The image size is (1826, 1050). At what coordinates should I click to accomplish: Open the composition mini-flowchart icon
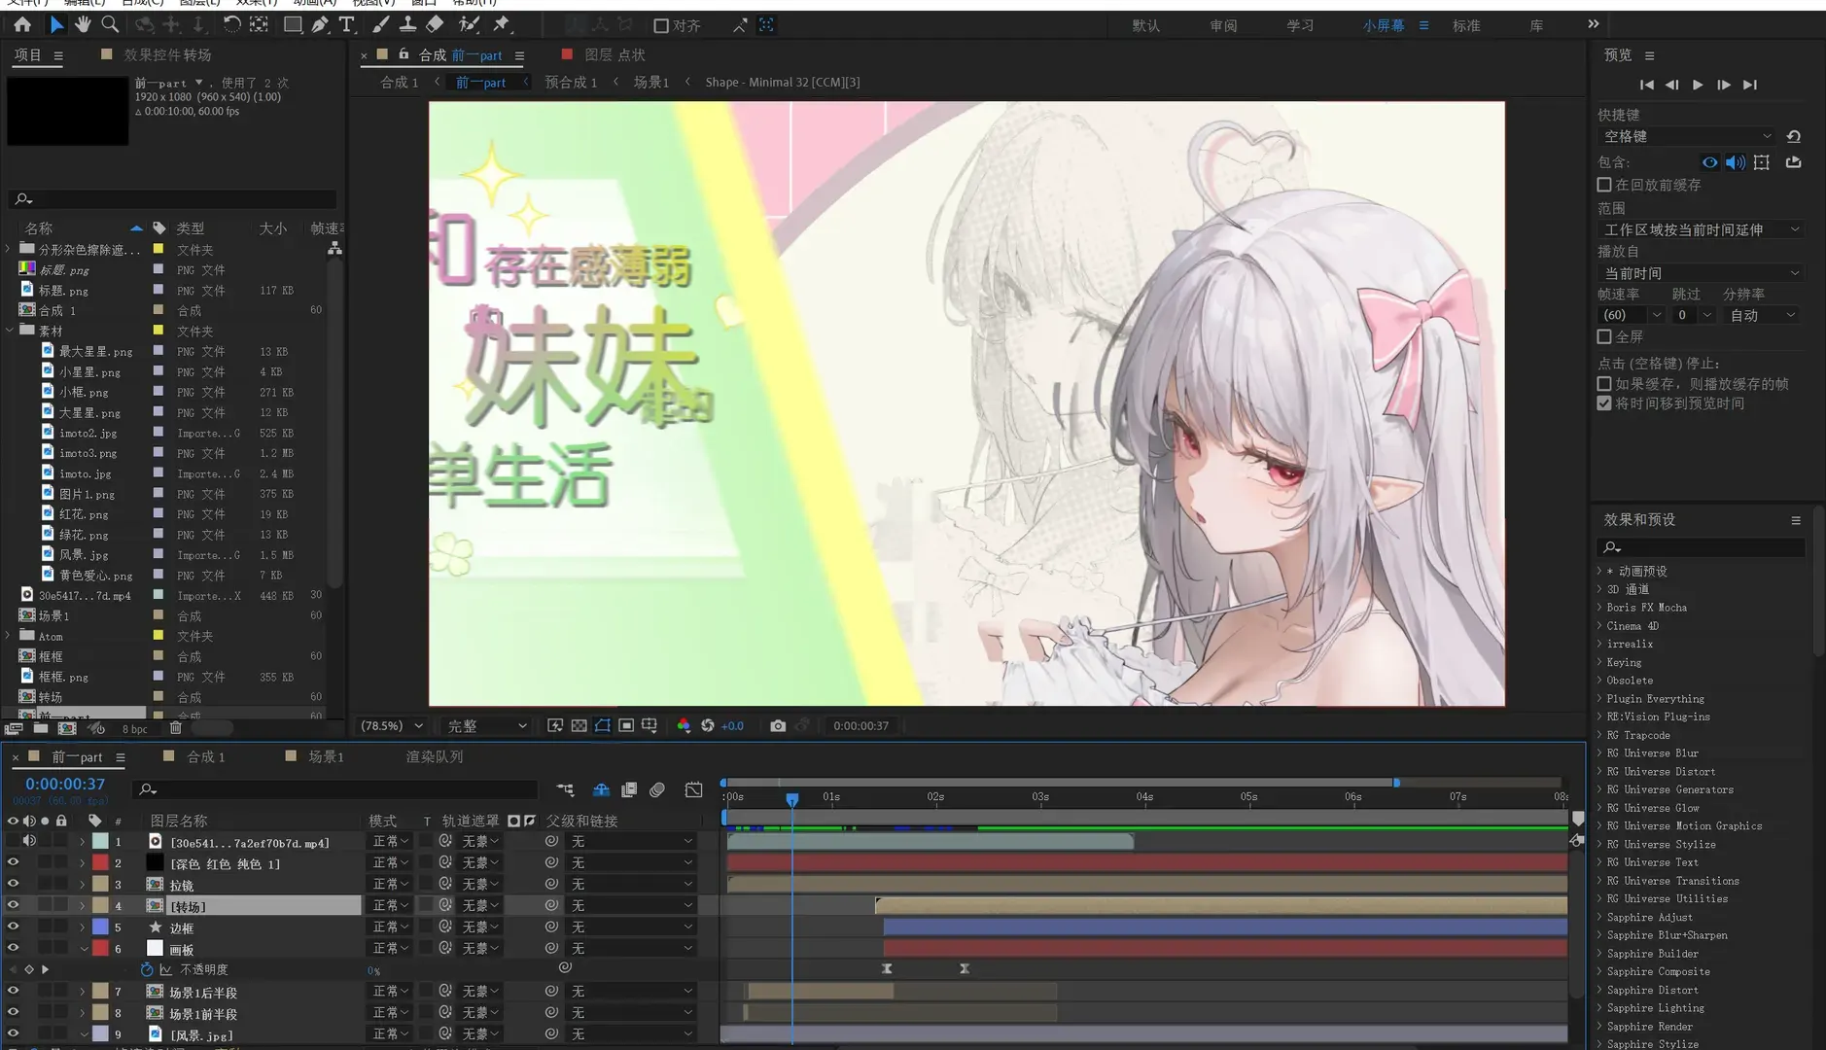565,789
